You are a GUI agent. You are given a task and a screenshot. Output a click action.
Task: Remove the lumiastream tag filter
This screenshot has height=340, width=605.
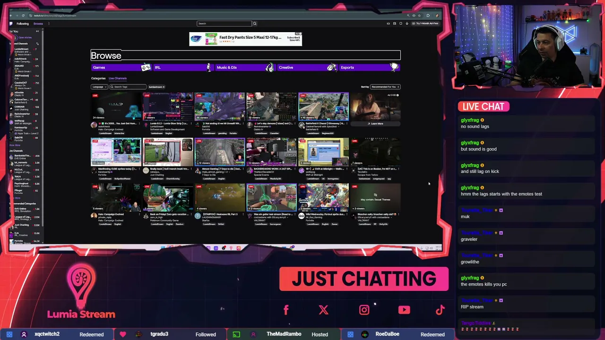pos(164,87)
